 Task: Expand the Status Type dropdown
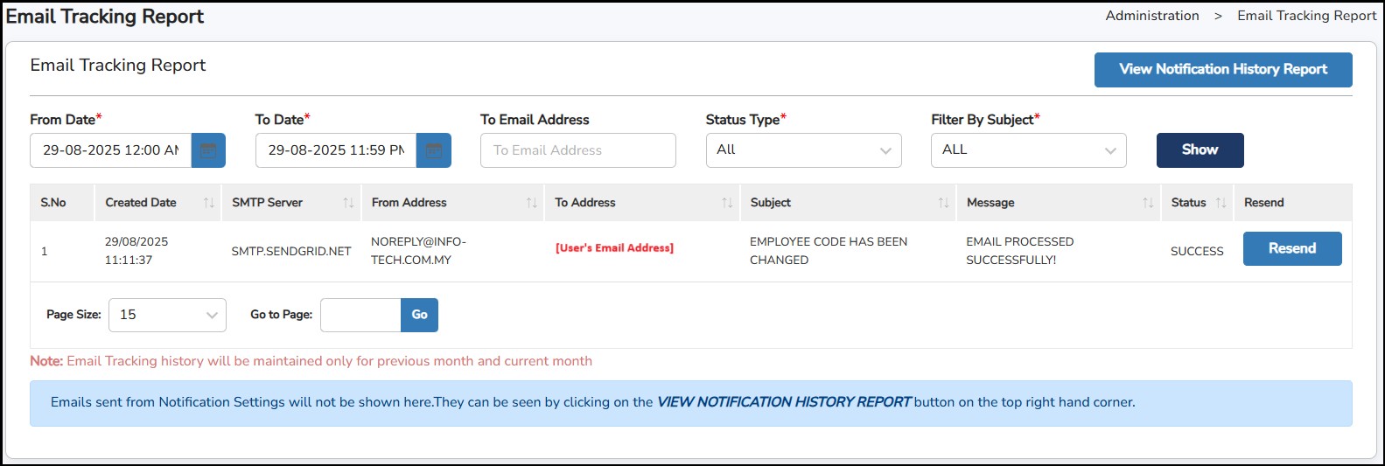click(x=803, y=150)
